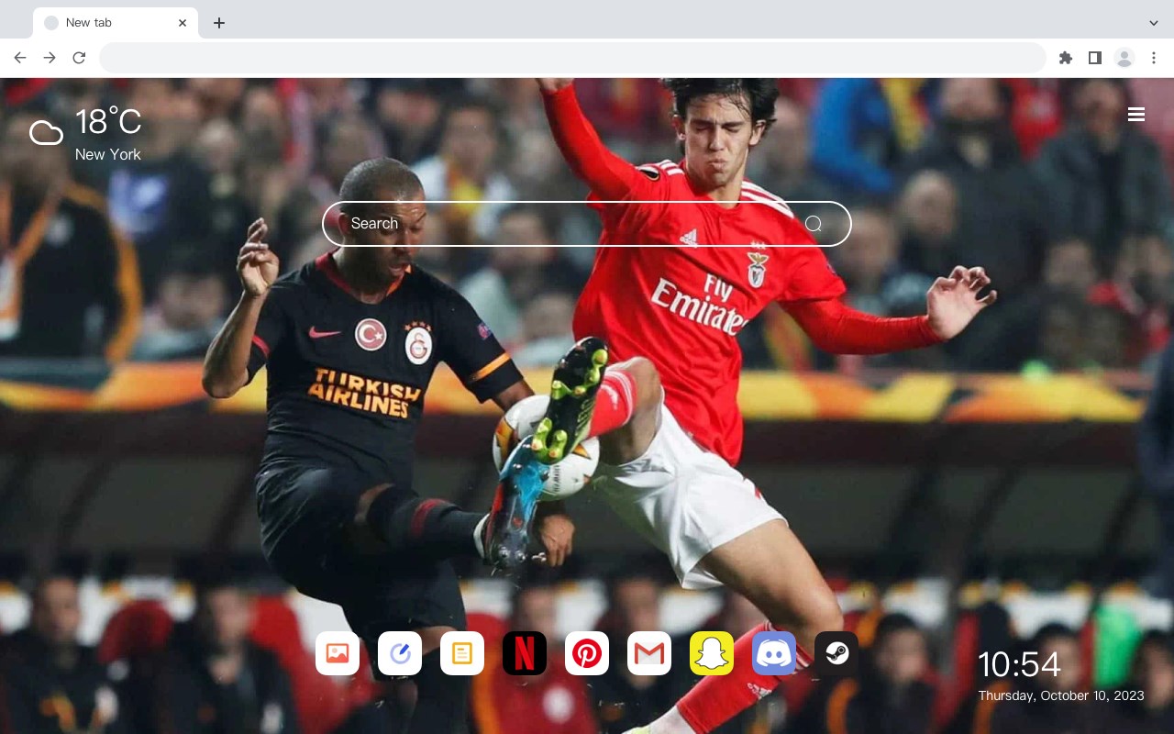Click the Thursday, October 10, 2023 date

pyautogui.click(x=1061, y=695)
